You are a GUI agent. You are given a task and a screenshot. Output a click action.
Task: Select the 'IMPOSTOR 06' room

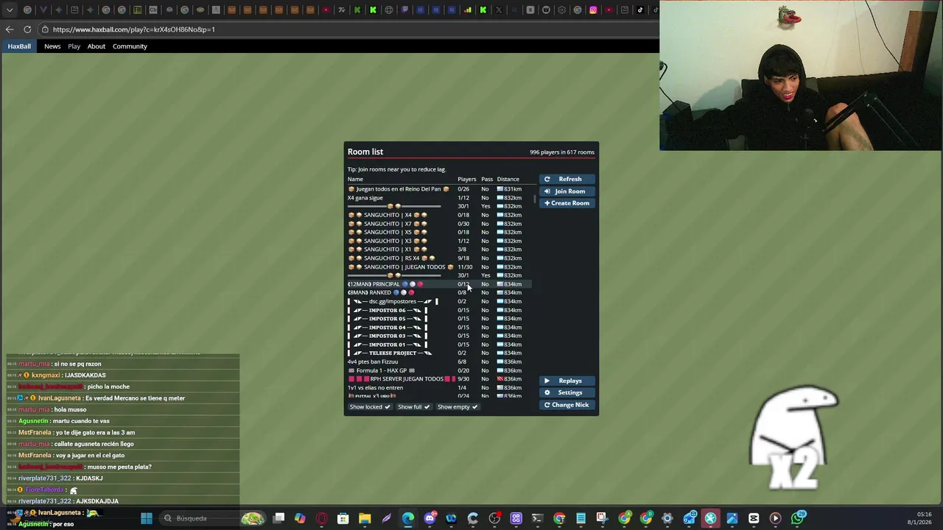pyautogui.click(x=439, y=310)
